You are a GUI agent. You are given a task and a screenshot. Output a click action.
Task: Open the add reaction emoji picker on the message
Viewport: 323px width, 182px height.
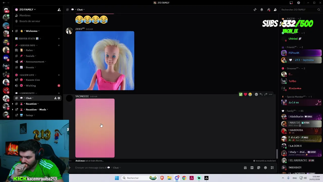click(256, 95)
